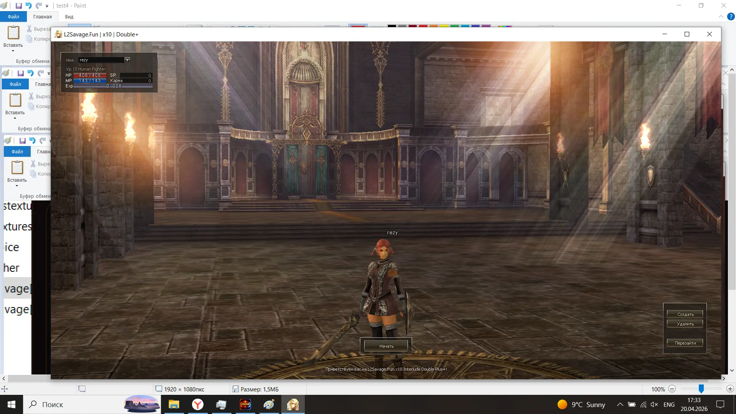
Task: Click the Paint zoom slider handle
Action: tap(701, 389)
